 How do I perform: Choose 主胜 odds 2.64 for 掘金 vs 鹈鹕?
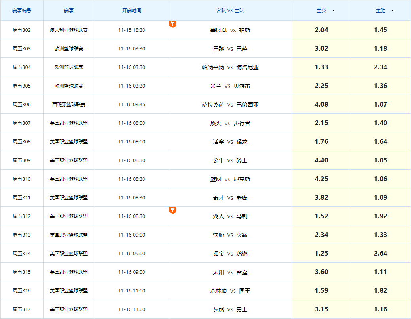click(x=381, y=254)
